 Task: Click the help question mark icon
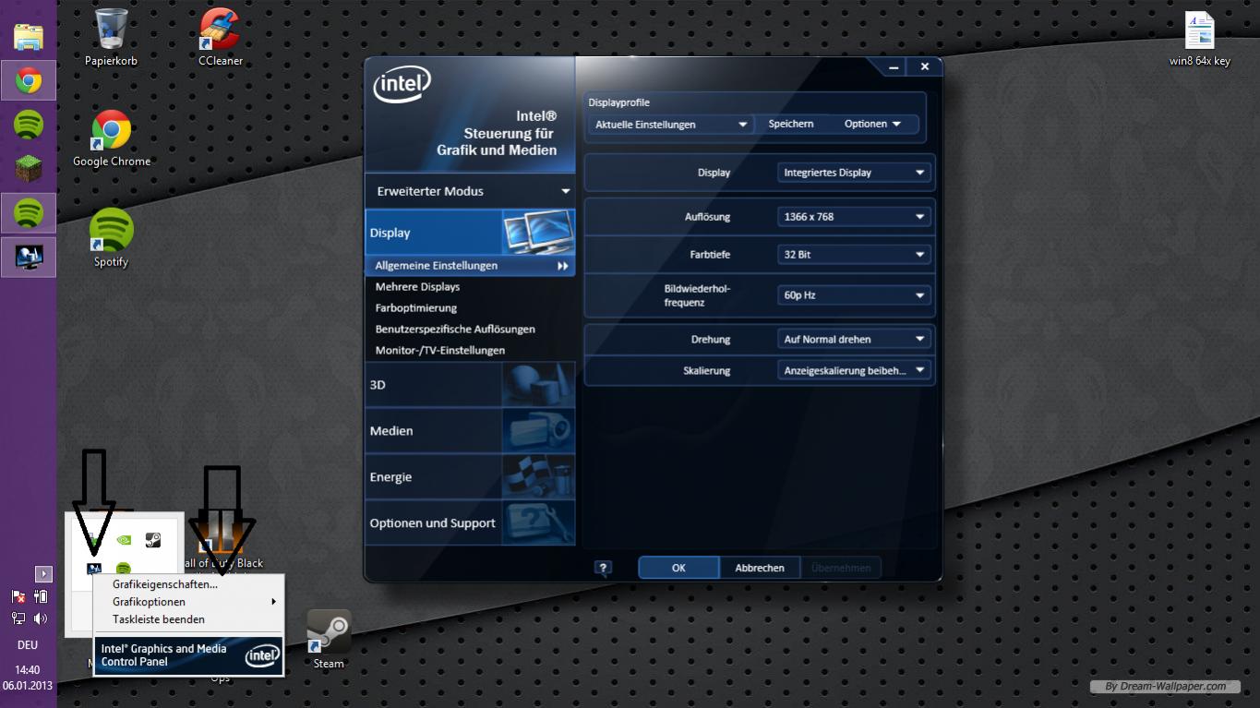coord(603,568)
